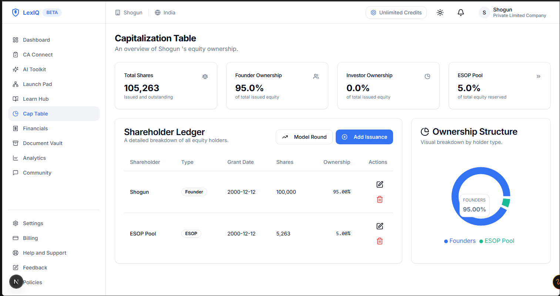This screenshot has width=560, height=296.
Task: Expand the ESOP Pool card chevron
Action: (538, 76)
